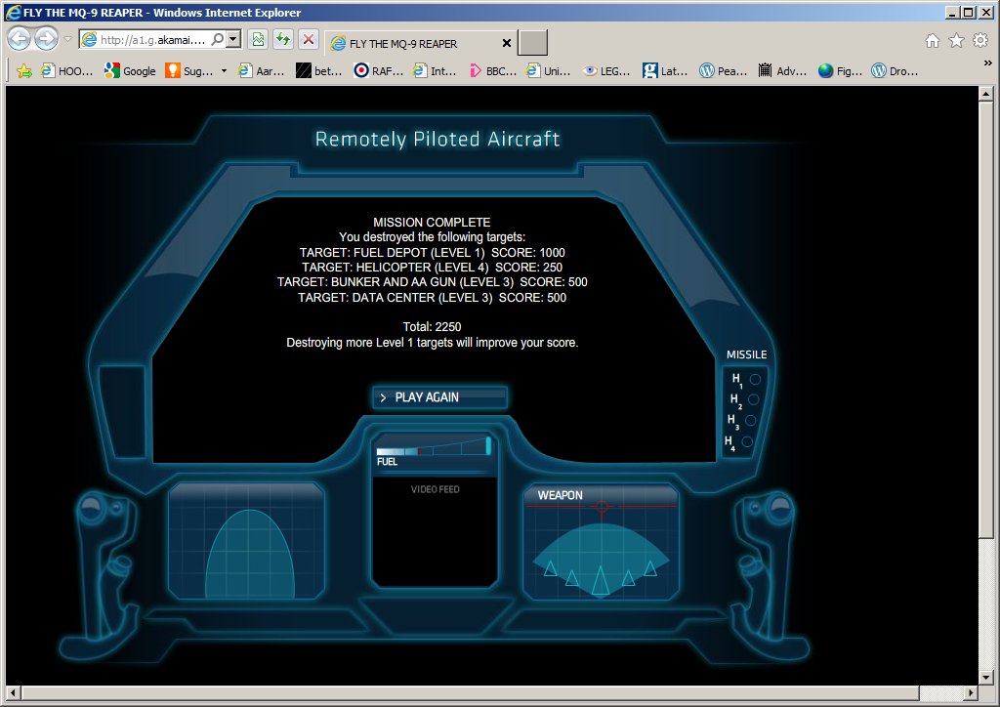Viewport: 1000px width, 707px height.
Task: Go back using browser Back arrow
Action: (20, 39)
